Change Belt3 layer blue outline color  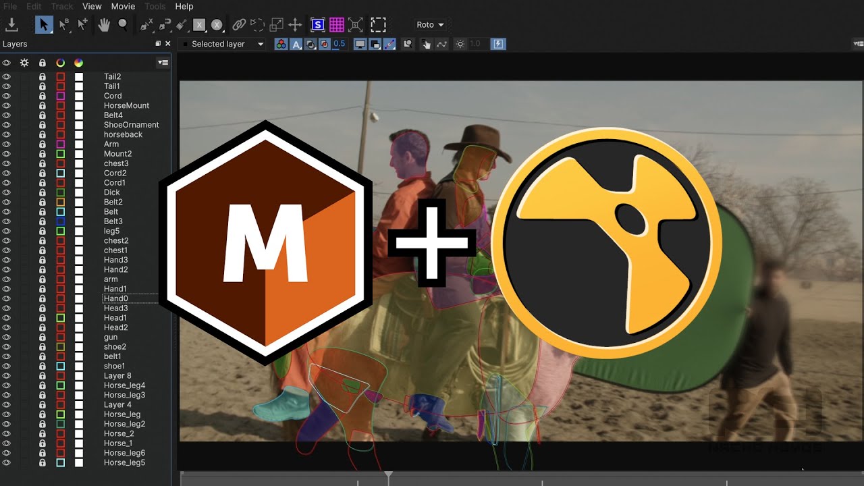click(x=60, y=221)
